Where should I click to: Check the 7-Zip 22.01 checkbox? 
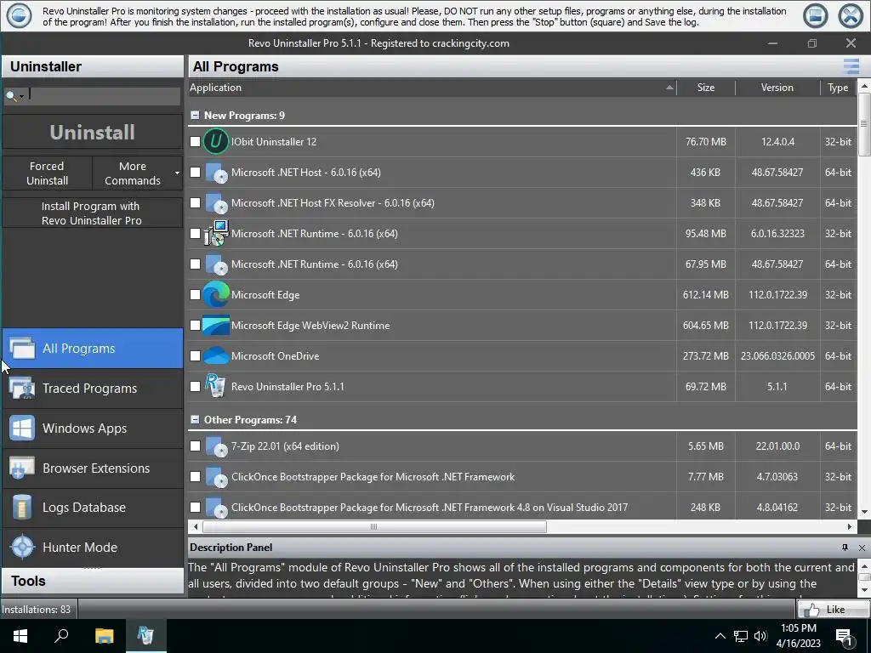[x=195, y=446]
